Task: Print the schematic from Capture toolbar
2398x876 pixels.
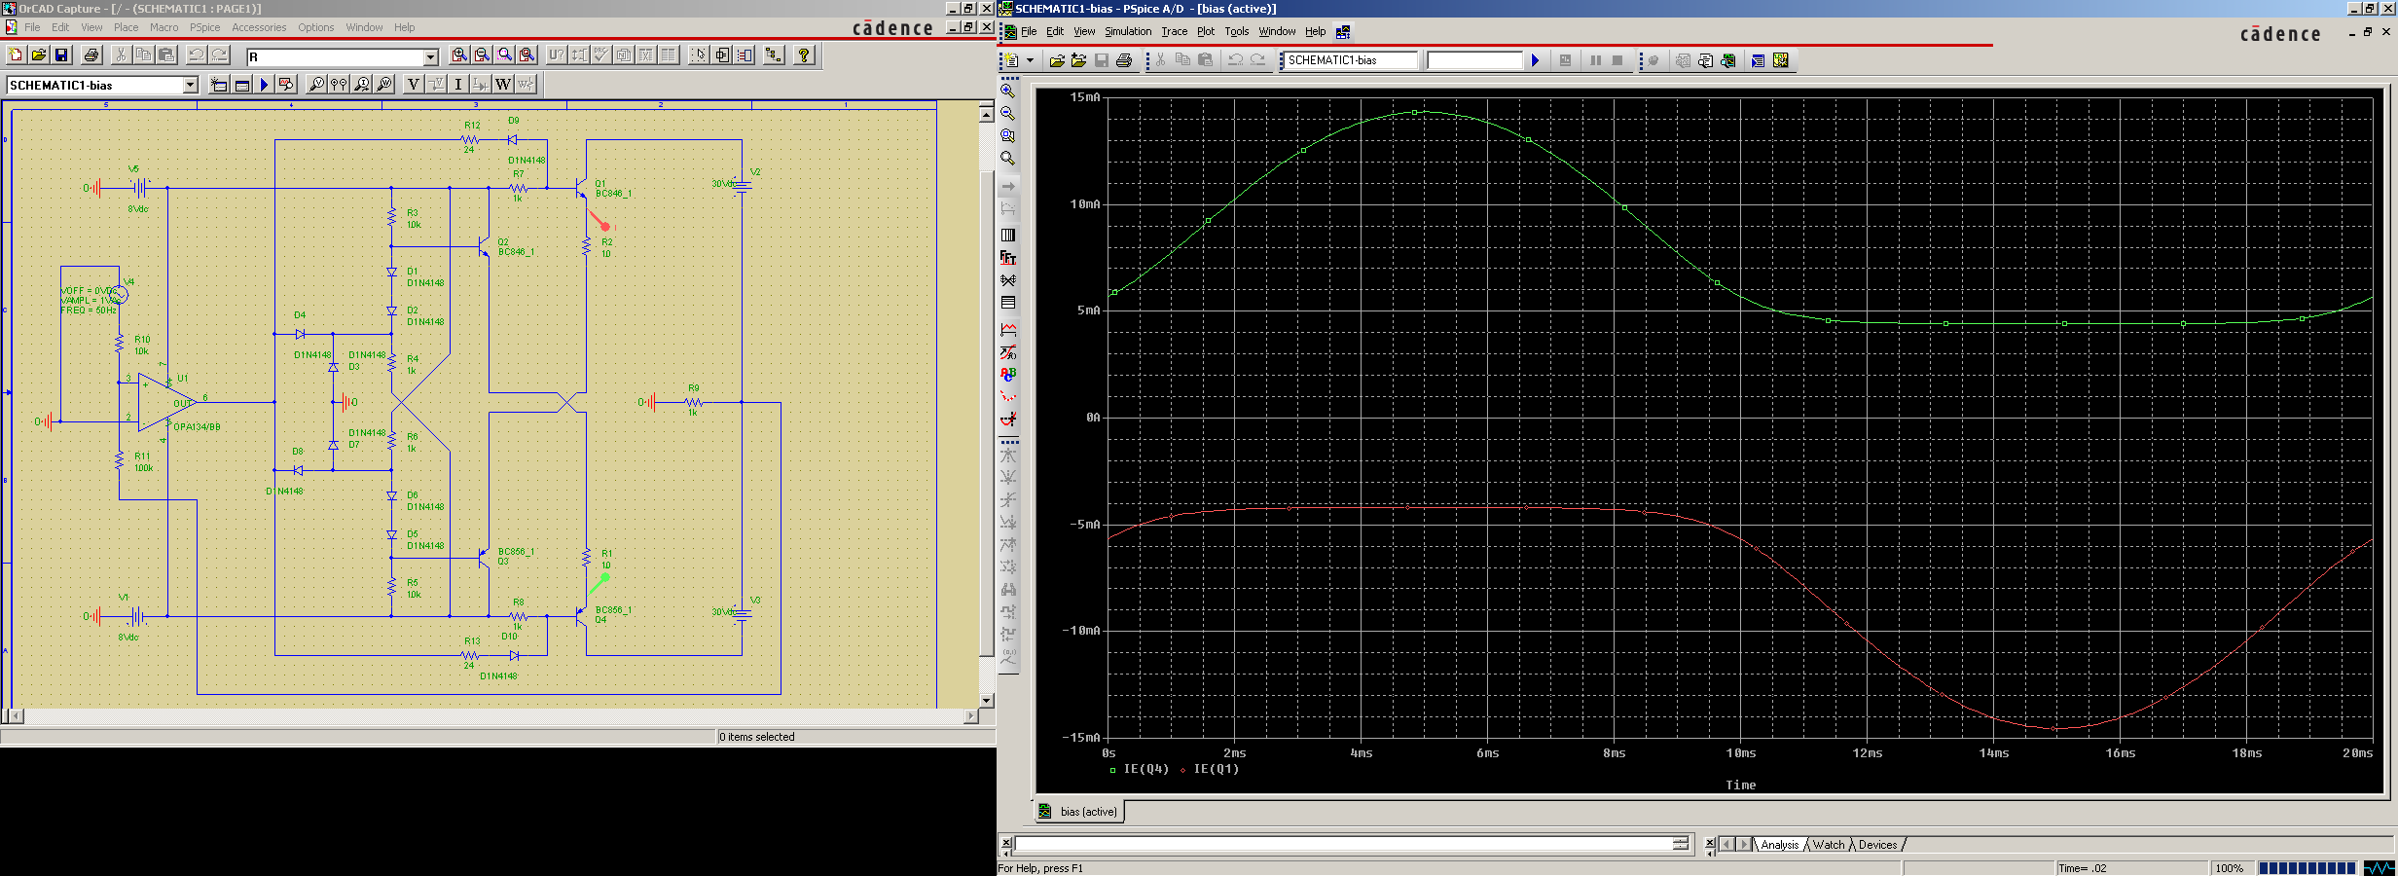Action: tap(91, 55)
